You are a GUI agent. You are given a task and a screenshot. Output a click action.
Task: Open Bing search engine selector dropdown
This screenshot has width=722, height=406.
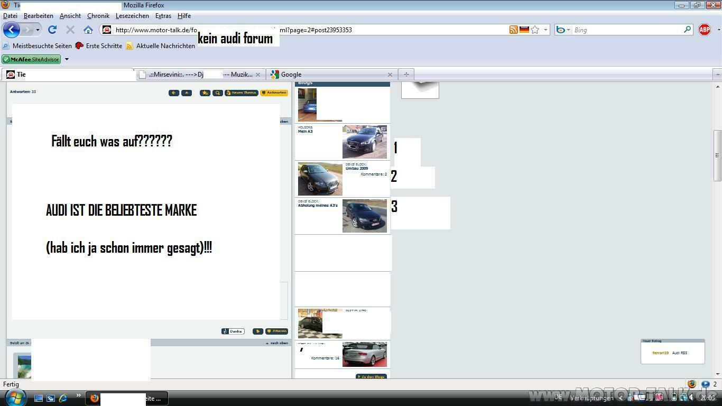[568, 30]
